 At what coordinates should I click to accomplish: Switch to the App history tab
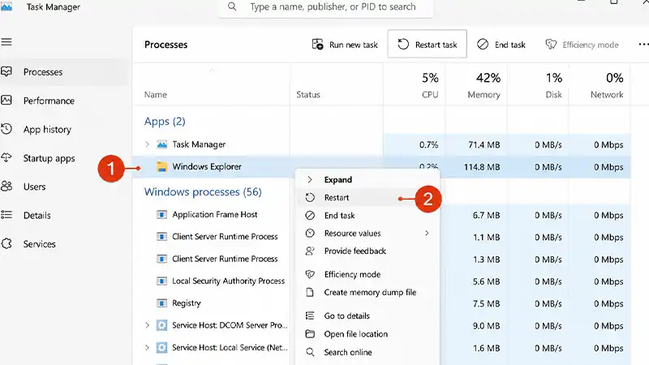[47, 130]
